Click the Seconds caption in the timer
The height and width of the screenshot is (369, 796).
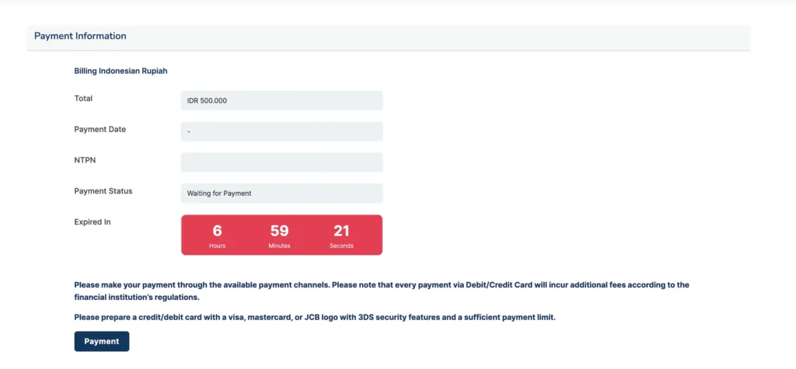pos(342,245)
